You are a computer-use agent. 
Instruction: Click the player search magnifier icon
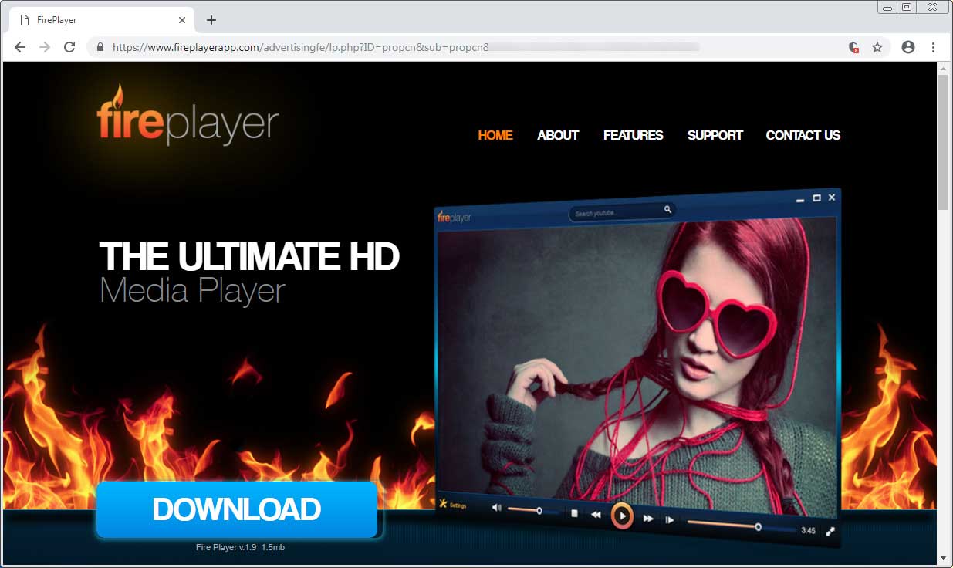667,209
